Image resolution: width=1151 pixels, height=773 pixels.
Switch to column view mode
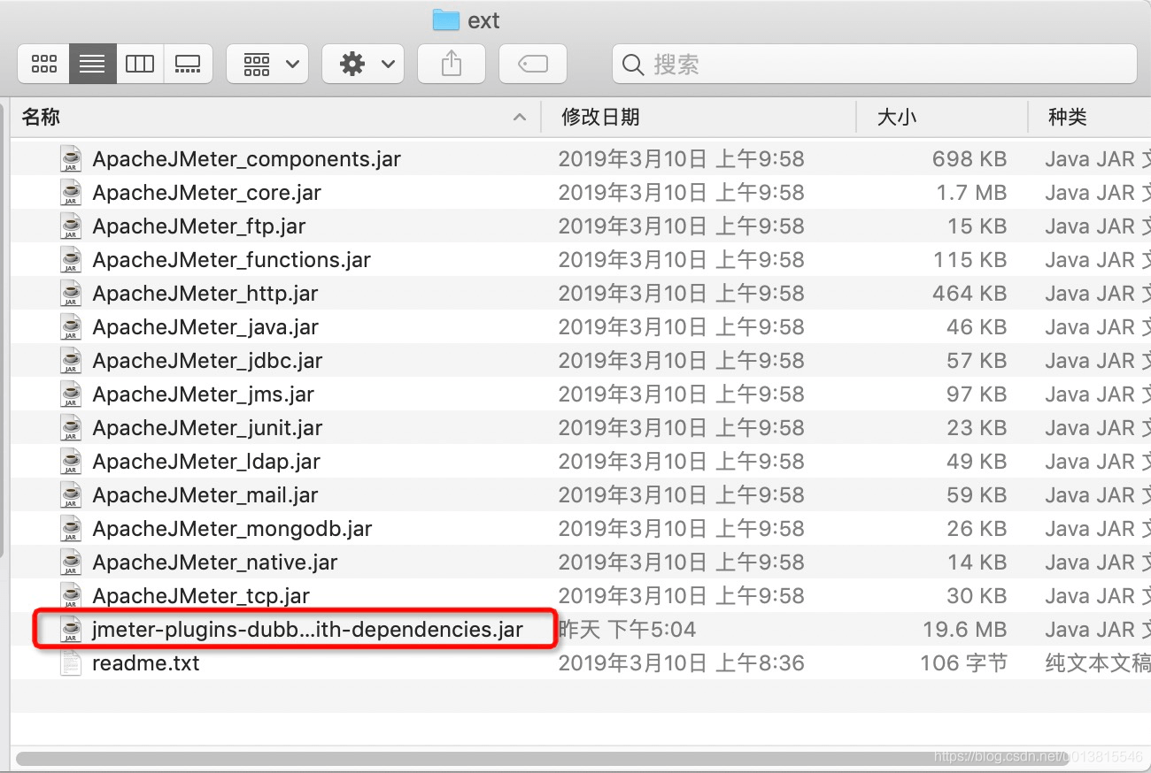[x=140, y=64]
